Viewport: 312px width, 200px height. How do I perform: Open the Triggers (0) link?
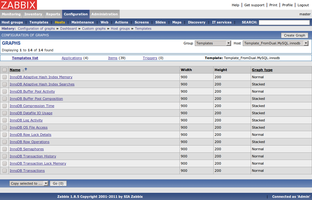tap(150, 58)
